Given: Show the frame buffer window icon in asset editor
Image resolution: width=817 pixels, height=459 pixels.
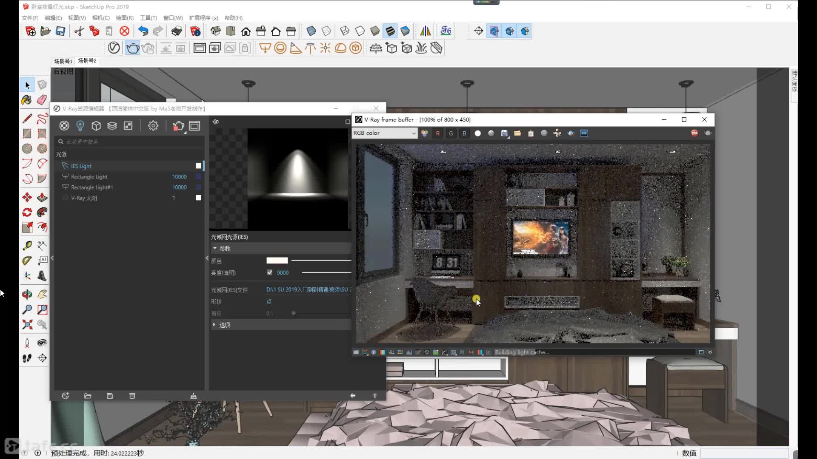Looking at the screenshot, I should point(194,126).
